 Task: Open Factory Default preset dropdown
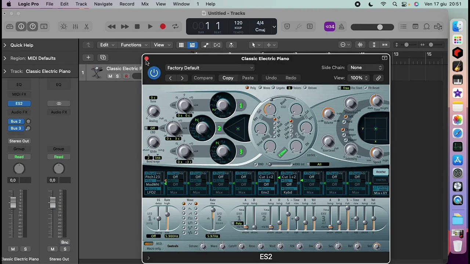pos(210,68)
